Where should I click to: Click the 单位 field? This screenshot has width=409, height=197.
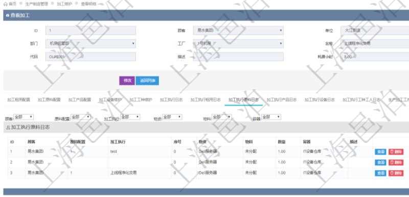pos(375,31)
